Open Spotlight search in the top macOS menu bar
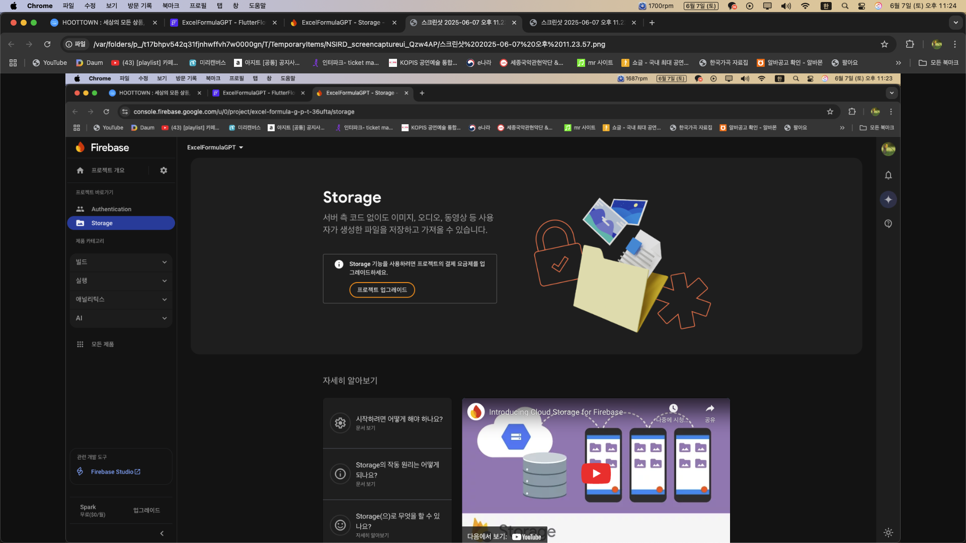 pos(845,6)
